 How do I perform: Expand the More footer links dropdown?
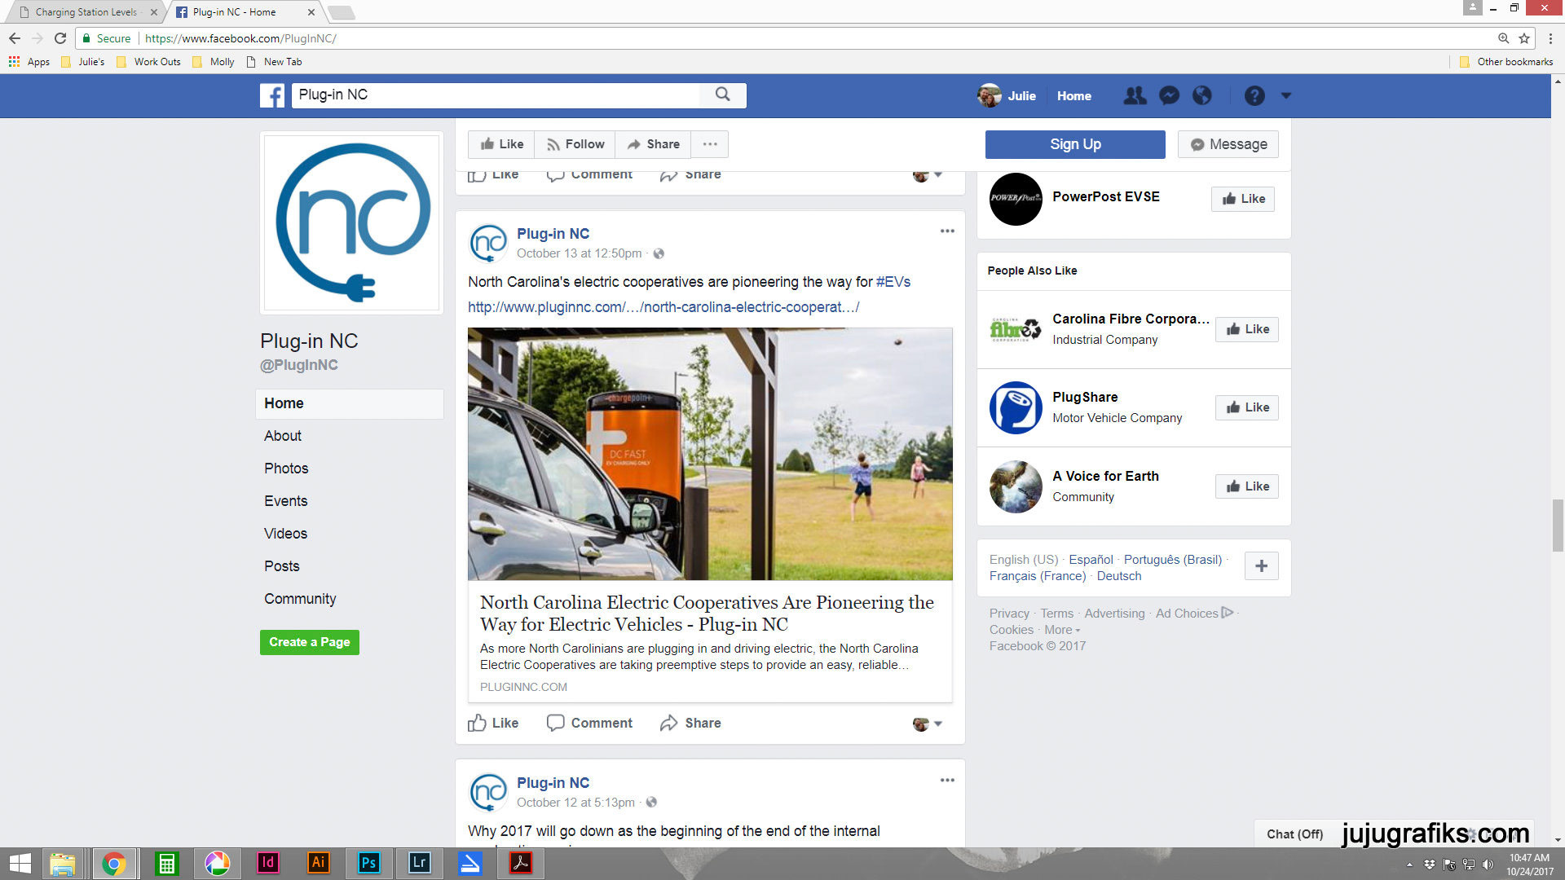[x=1062, y=630]
